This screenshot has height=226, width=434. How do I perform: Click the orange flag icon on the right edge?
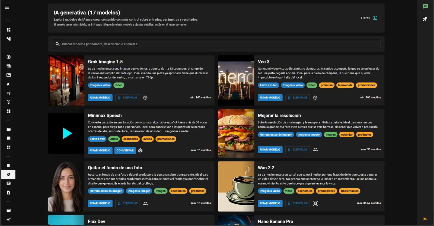425,219
